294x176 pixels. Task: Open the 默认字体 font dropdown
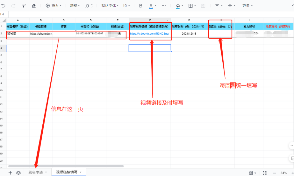[x=110, y=6]
